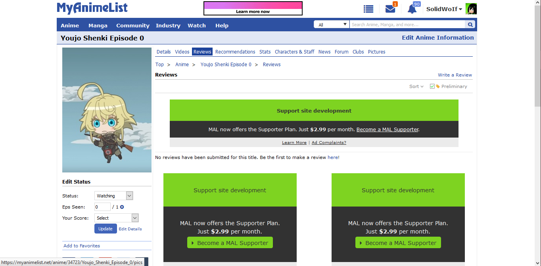Image resolution: width=541 pixels, height=266 pixels.
Task: Open the News tab
Action: pos(324,52)
